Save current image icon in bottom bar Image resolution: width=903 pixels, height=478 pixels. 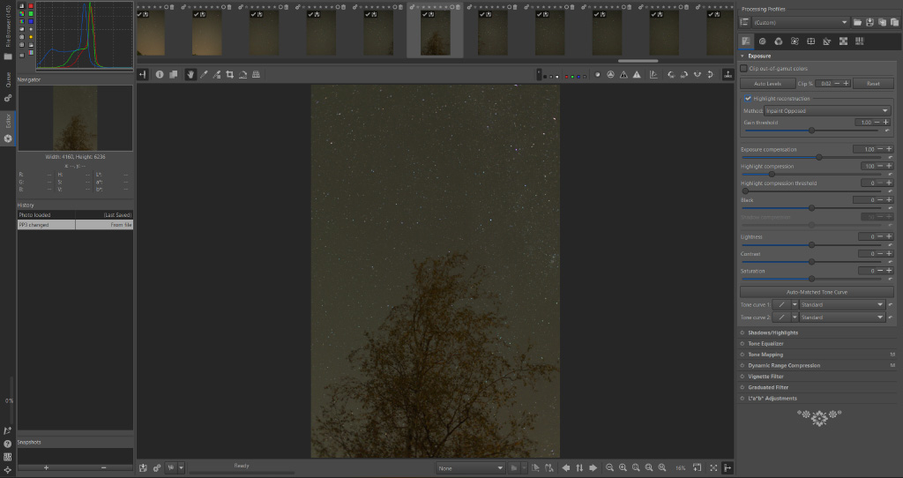[x=143, y=467]
